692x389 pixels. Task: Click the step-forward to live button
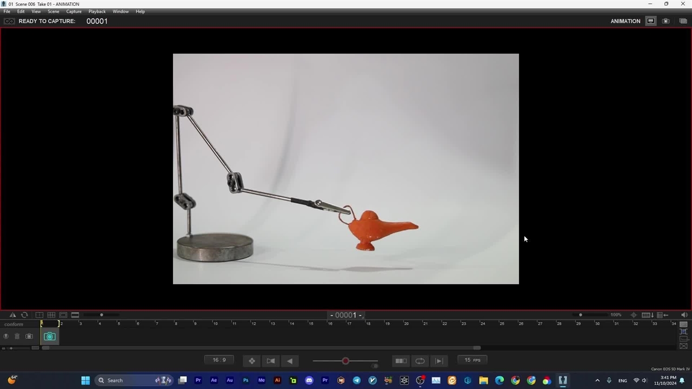point(439,361)
